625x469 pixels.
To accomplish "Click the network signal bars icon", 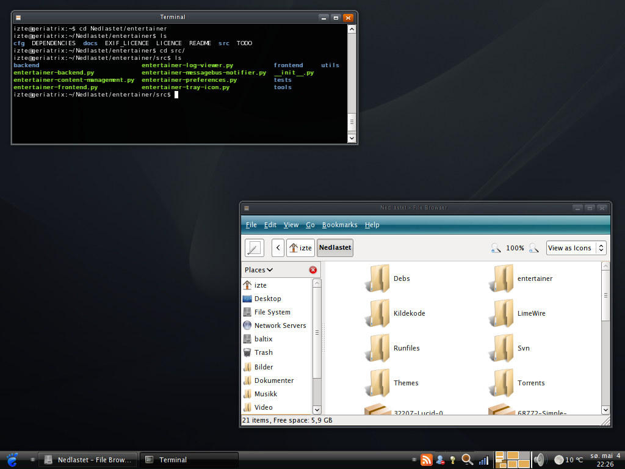I will (483, 460).
